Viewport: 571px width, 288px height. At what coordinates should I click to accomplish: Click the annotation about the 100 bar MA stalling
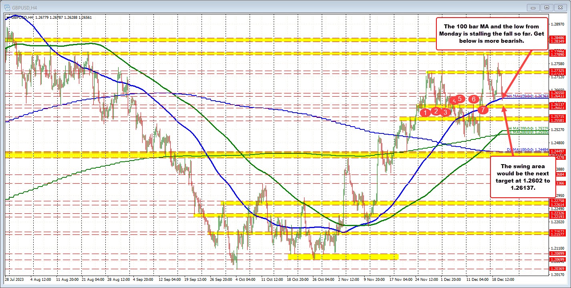tap(492, 34)
